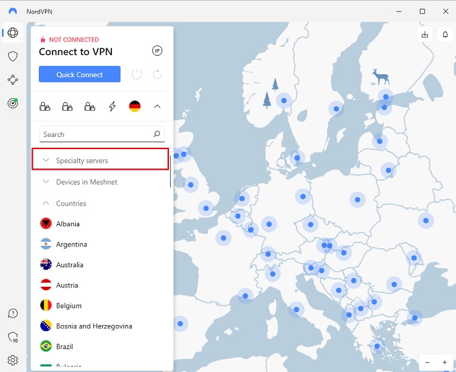This screenshot has width=456, height=372.
Task: Click the Quick Connect button
Action: pyautogui.click(x=80, y=75)
